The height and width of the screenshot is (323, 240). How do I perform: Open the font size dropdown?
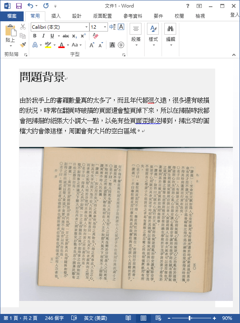click(105, 27)
